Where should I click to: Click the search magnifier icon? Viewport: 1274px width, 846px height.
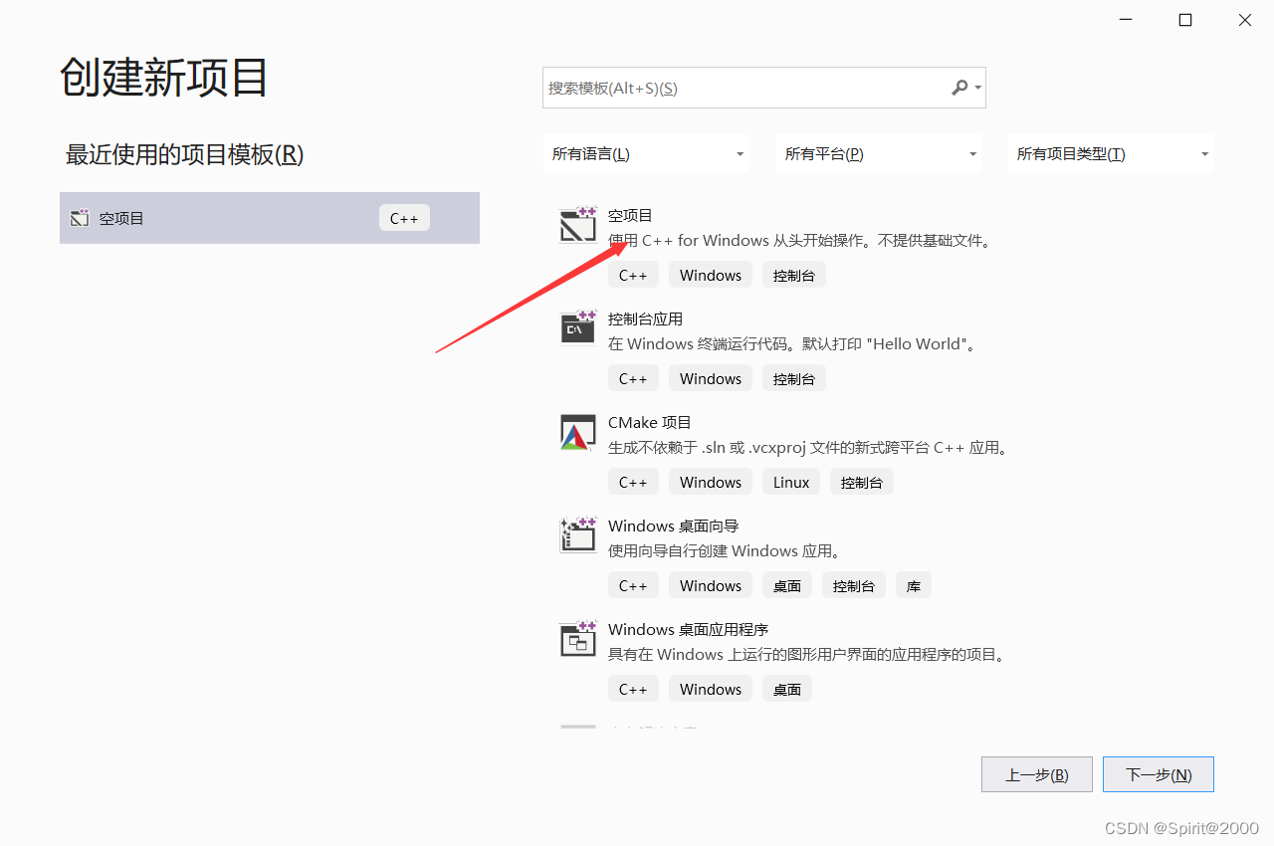[x=959, y=88]
